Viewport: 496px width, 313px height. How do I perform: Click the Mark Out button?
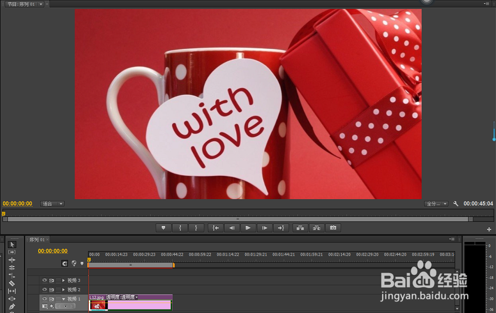tap(196, 228)
